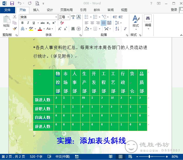Toggle show/hide paragraph marks
This screenshot has height=160, width=183.
pos(125,29)
